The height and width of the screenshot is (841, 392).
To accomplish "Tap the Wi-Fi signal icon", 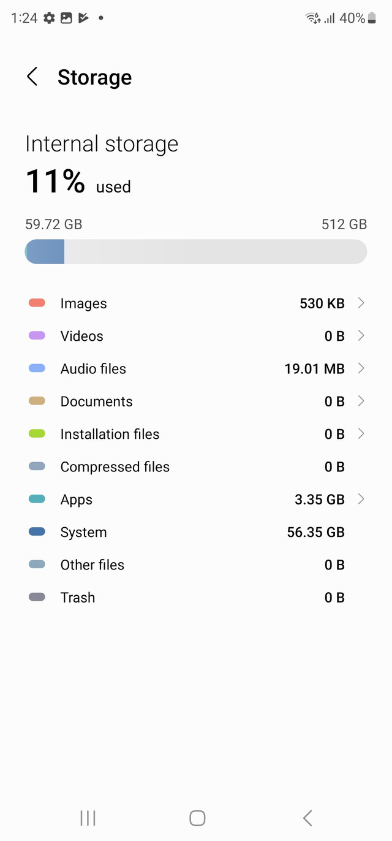I will click(x=313, y=18).
